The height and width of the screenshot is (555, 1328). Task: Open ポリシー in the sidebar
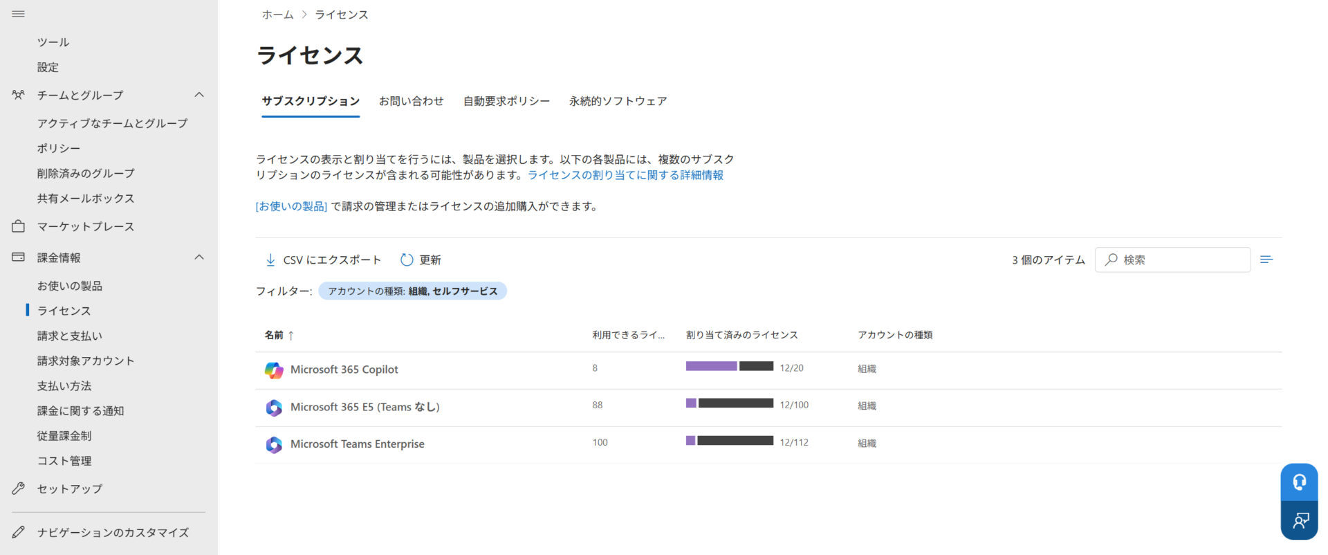click(x=59, y=148)
